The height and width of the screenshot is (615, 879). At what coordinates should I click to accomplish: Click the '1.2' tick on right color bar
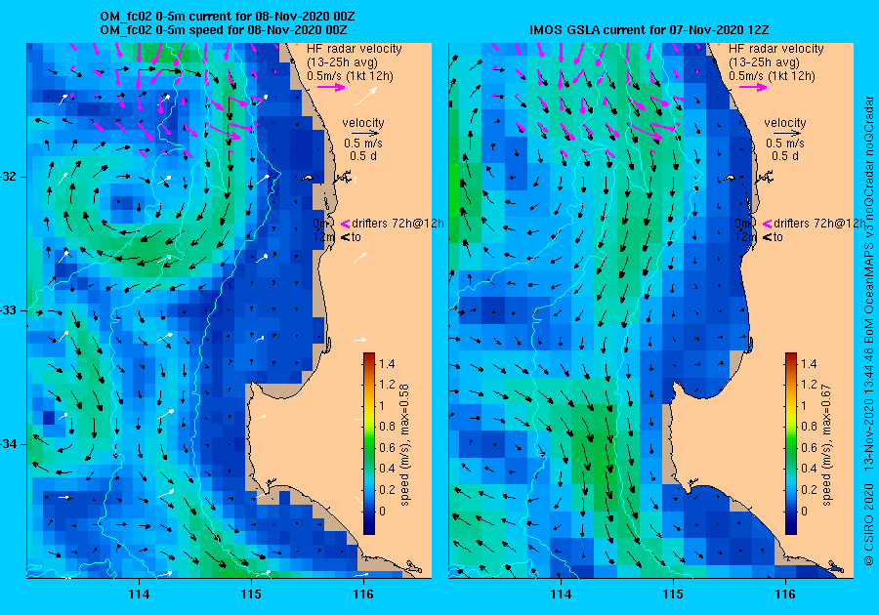809,385
